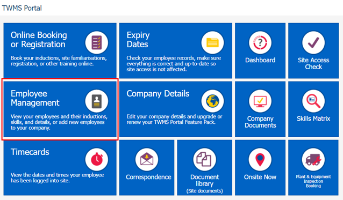The width and height of the screenshot is (343, 200).
Task: Select the Online Booking or Registration heading
Action: [x=39, y=40]
